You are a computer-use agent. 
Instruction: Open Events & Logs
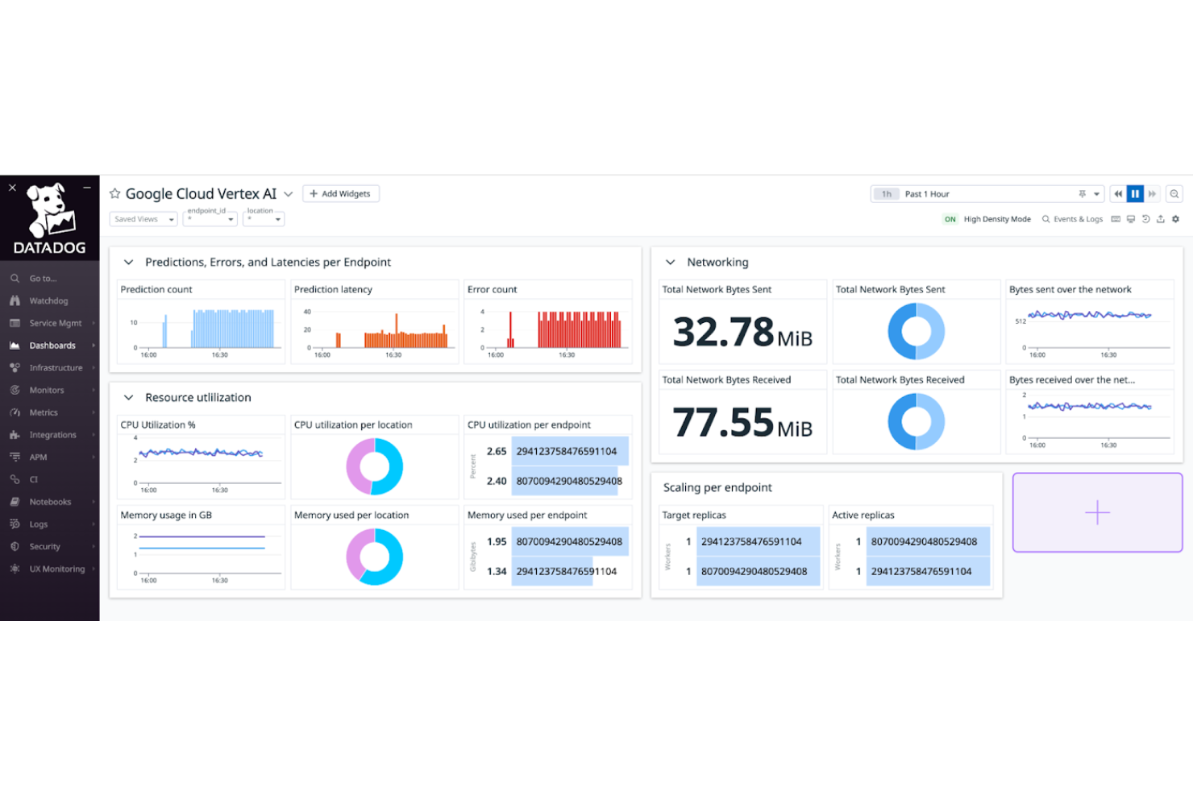coord(1078,218)
